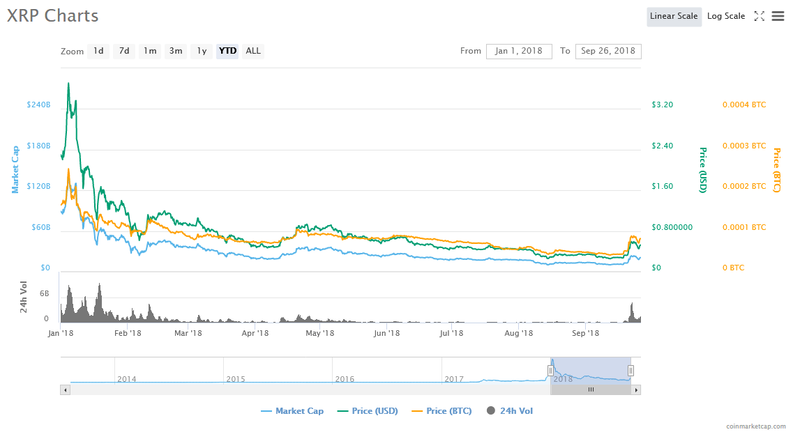Click the scrollbar left arrow
793x432 pixels.
click(x=66, y=390)
